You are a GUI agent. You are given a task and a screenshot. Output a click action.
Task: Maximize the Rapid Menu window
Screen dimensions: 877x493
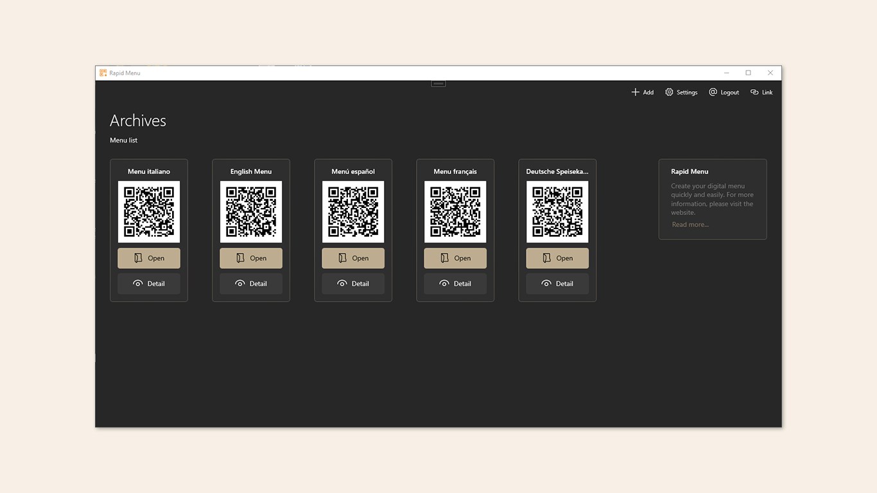click(x=749, y=73)
